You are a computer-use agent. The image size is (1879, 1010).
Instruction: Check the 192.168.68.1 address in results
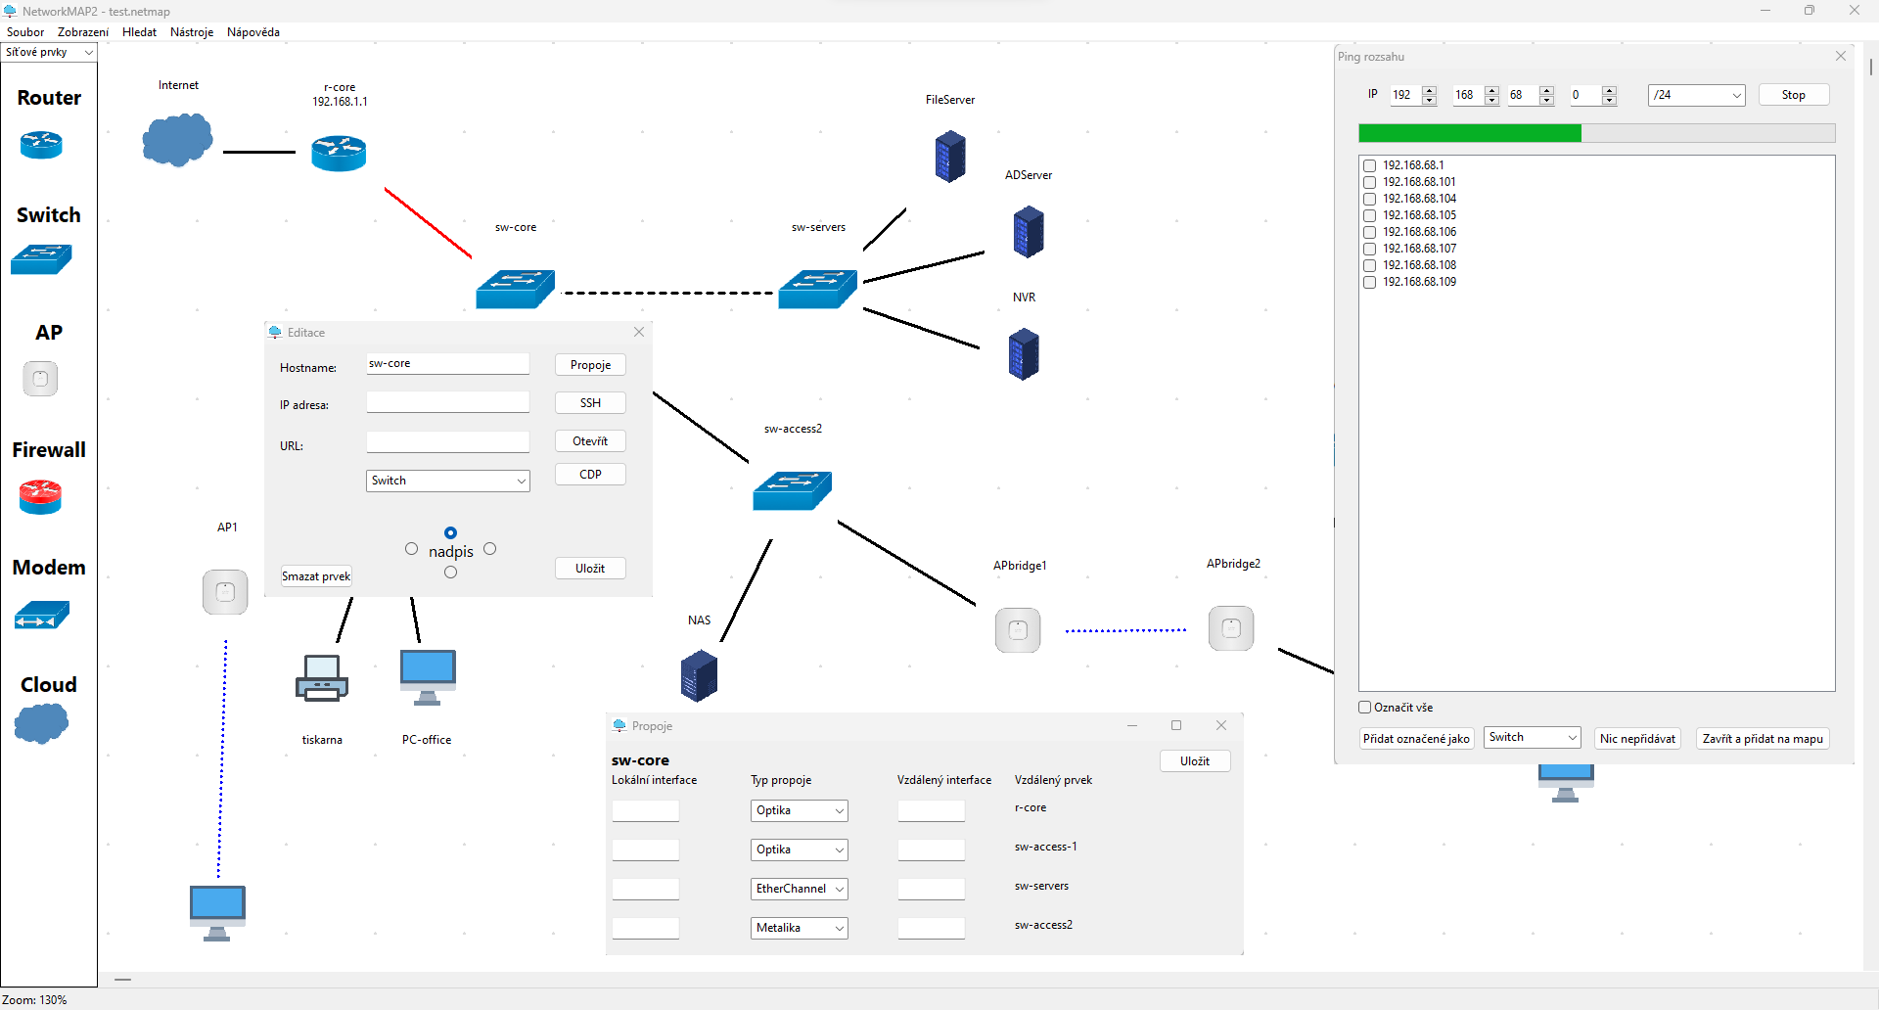[1369, 165]
